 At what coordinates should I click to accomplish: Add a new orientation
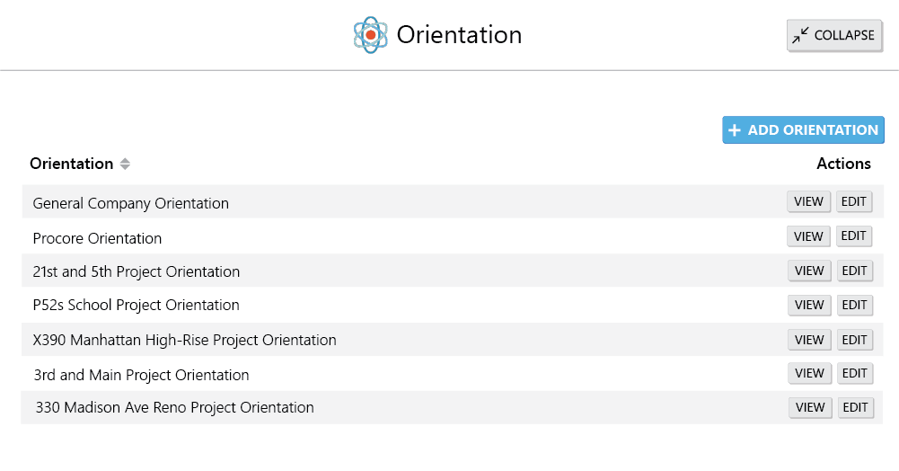803,130
